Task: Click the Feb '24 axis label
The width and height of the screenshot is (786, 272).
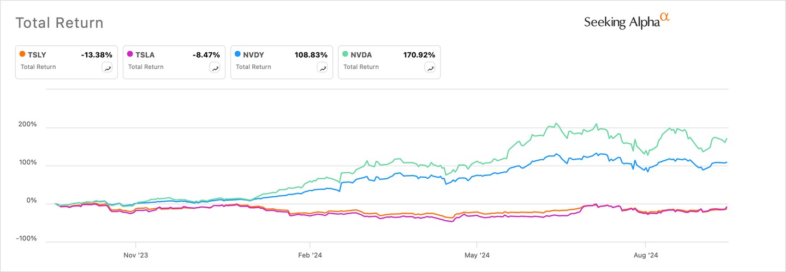Action: [x=310, y=255]
